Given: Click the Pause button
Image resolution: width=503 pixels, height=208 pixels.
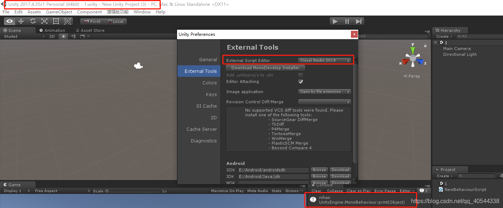Looking at the screenshot, I should pos(347,21).
